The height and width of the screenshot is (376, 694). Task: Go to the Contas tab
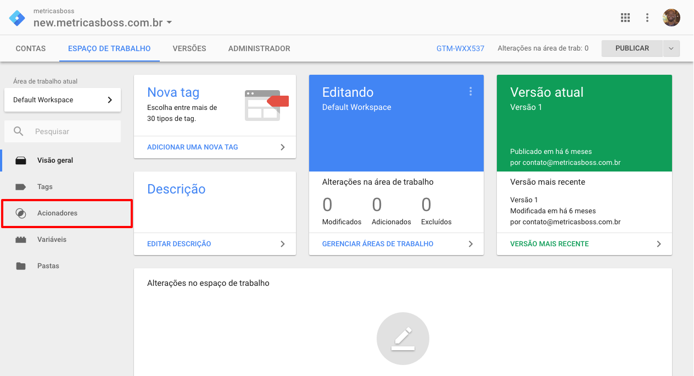(31, 48)
